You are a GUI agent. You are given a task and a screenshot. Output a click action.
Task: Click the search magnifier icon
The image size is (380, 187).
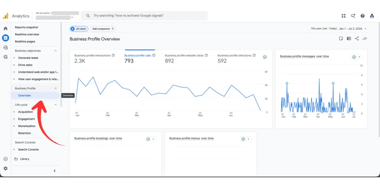click(88, 16)
